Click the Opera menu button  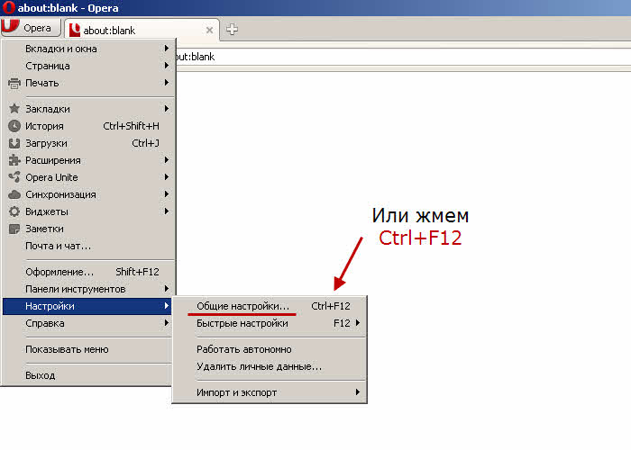tap(30, 29)
